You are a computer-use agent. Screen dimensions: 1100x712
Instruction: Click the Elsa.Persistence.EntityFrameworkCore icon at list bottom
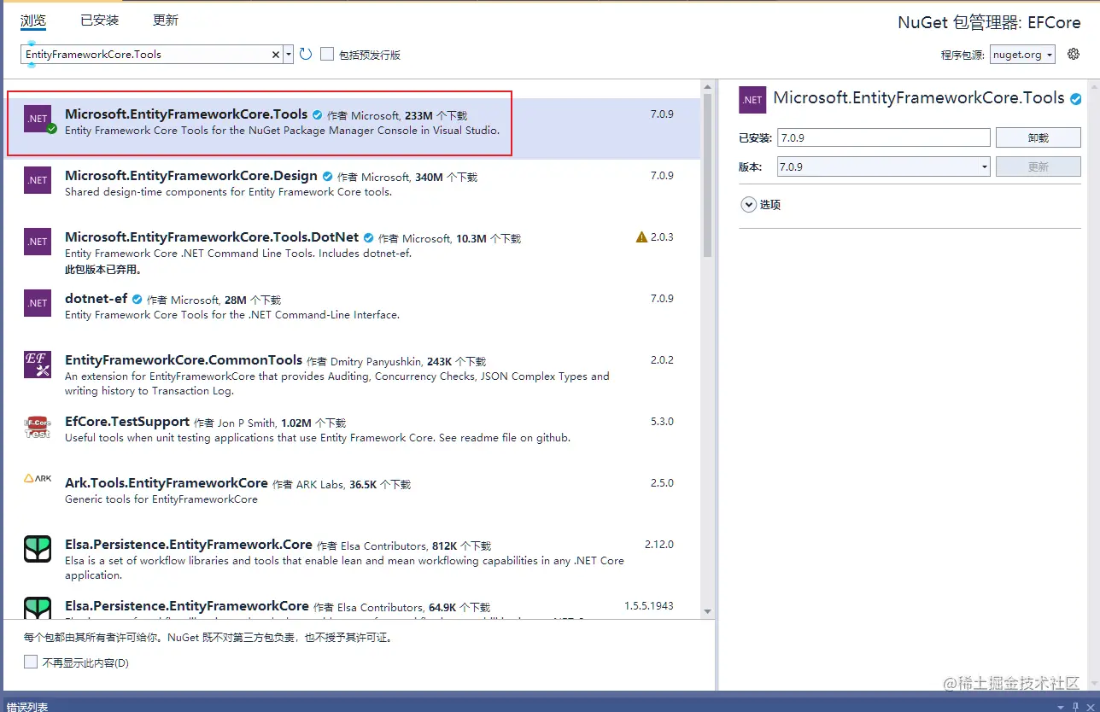click(38, 608)
